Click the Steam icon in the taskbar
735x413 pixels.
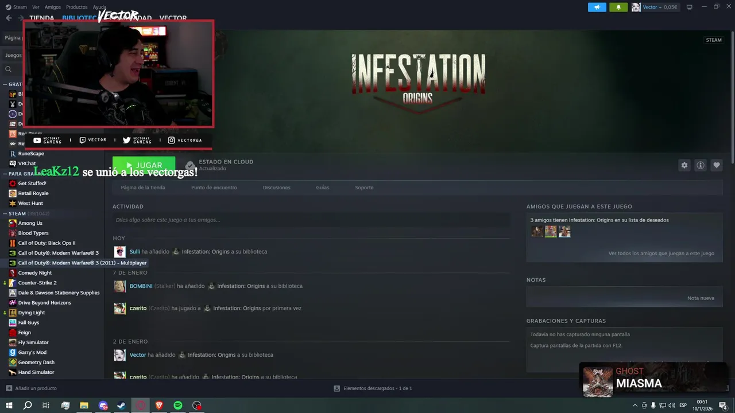tap(121, 406)
